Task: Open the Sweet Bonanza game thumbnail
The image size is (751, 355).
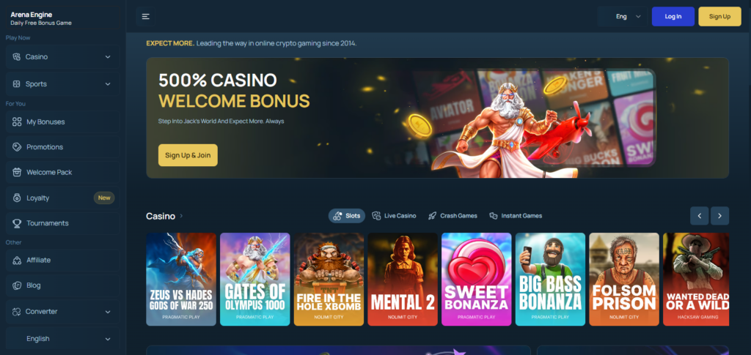Action: pos(477,280)
